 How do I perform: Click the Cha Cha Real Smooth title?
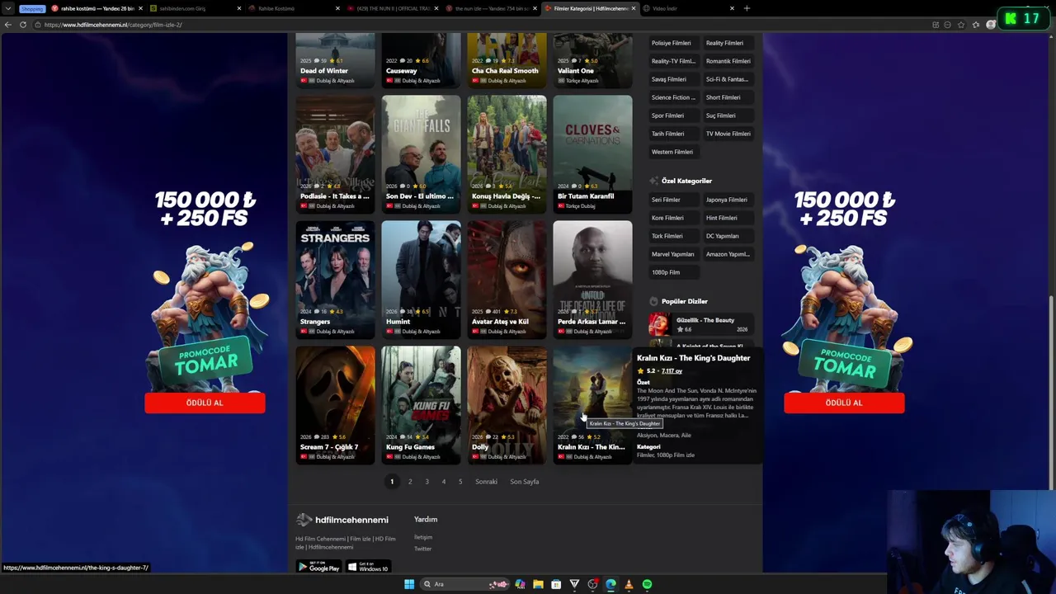505,71
